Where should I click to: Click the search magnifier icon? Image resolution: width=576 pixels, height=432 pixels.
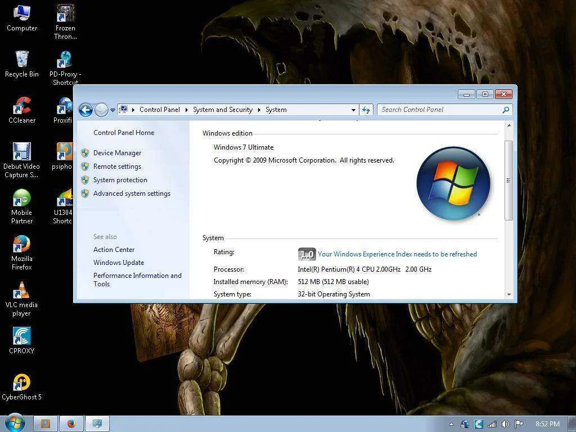pos(506,110)
